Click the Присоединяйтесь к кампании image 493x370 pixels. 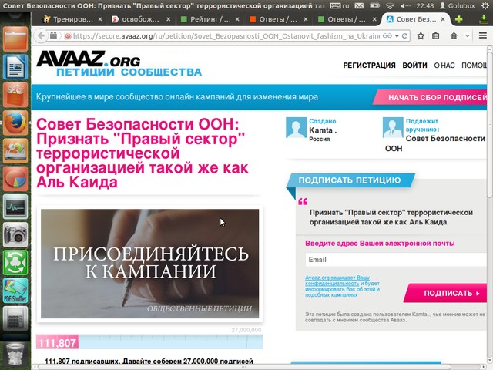click(x=149, y=264)
